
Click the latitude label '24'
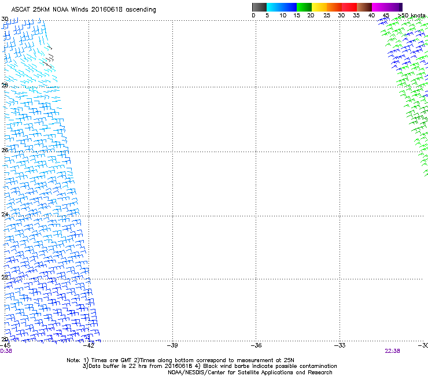pyautogui.click(x=5, y=215)
